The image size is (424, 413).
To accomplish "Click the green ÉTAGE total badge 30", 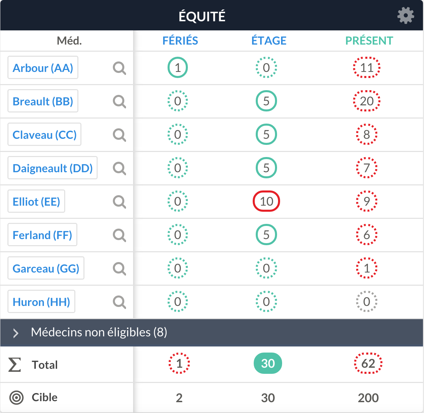I will click(x=268, y=363).
